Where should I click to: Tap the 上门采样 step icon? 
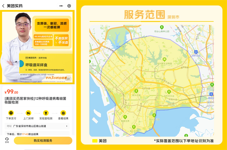[29, 113]
